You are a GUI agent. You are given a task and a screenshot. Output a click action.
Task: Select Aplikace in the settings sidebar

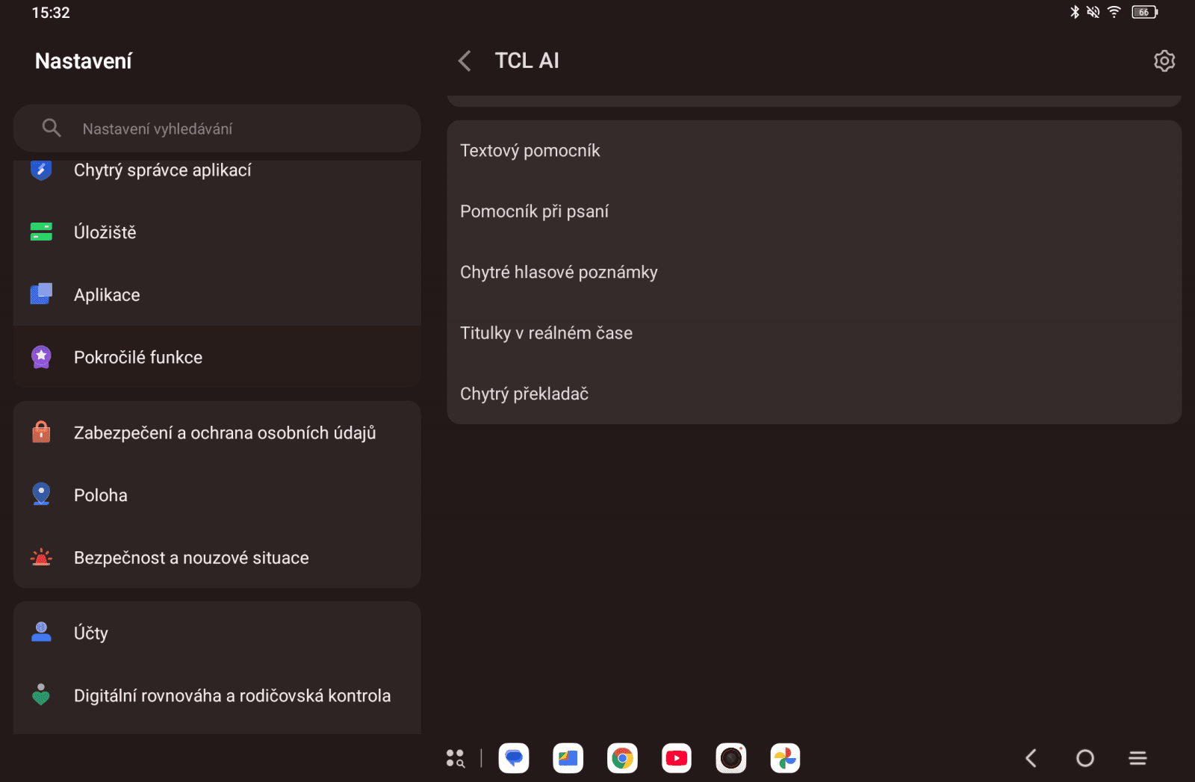pos(107,294)
